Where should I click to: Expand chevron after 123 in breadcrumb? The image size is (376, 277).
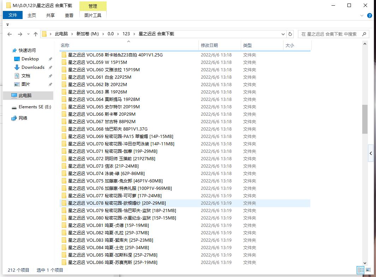coord(134,34)
